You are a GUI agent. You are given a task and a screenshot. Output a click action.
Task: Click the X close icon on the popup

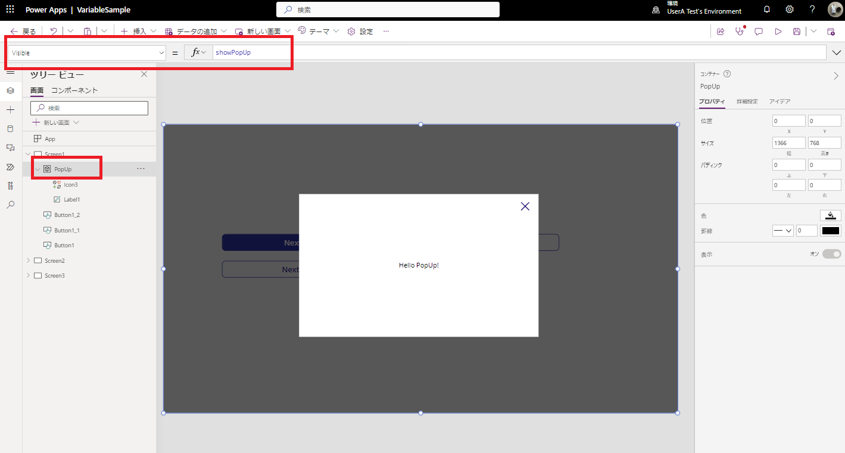(x=525, y=206)
